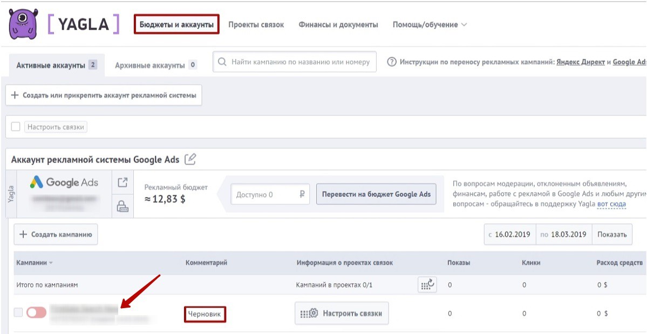Click the Yagla purple monster logo
The height and width of the screenshot is (334, 647).
point(23,24)
